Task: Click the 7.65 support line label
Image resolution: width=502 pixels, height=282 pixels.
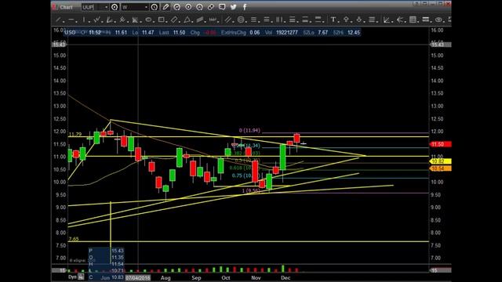Action: (74, 239)
